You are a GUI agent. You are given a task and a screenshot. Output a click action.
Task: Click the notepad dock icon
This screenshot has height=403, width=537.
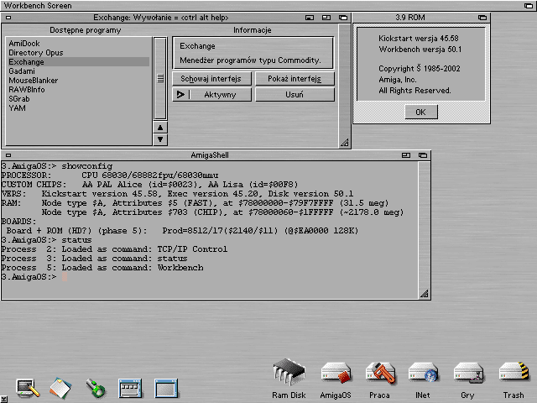60,388
